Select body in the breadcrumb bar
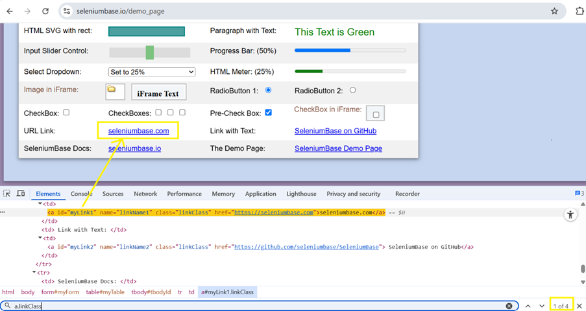 pos(28,292)
